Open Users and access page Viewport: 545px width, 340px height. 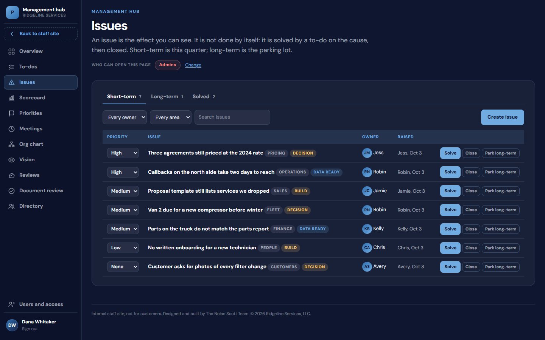tap(40, 304)
